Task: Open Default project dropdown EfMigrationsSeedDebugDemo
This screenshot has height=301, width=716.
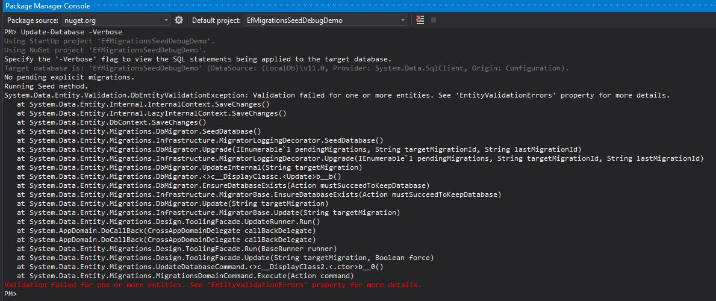Action: coord(325,20)
